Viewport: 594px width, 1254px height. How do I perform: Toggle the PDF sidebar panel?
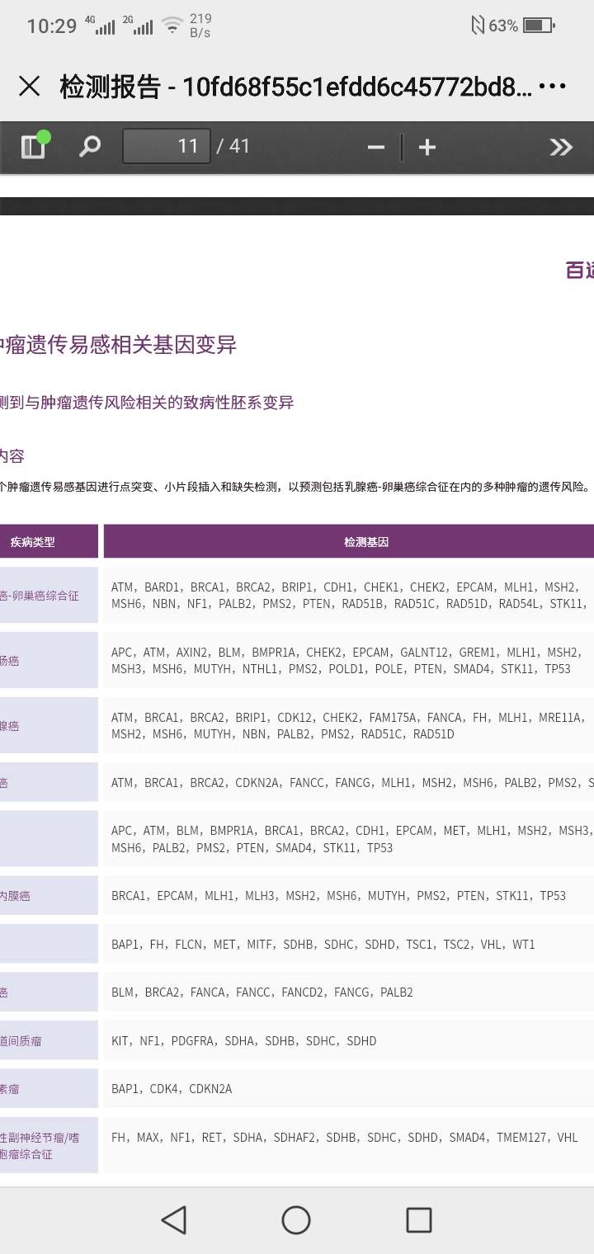tap(33, 147)
